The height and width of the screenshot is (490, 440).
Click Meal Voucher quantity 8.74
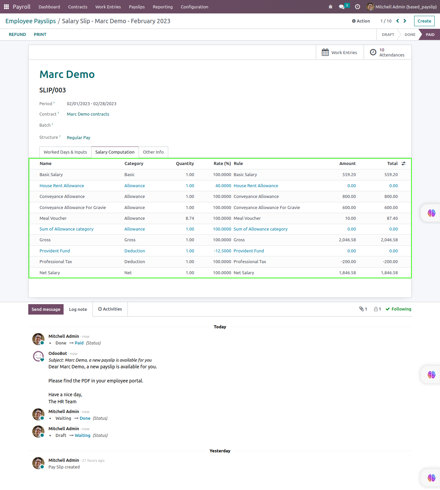[190, 218]
